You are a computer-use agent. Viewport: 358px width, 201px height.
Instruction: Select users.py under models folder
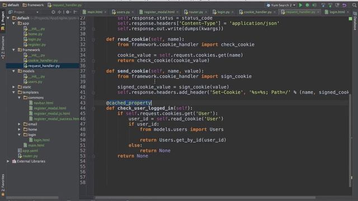click(x=35, y=82)
